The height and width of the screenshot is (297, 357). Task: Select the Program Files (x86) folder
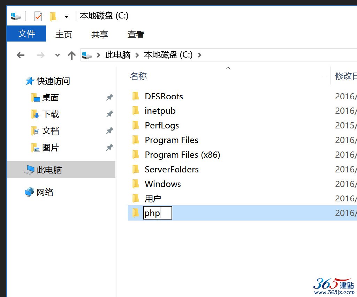pos(183,155)
